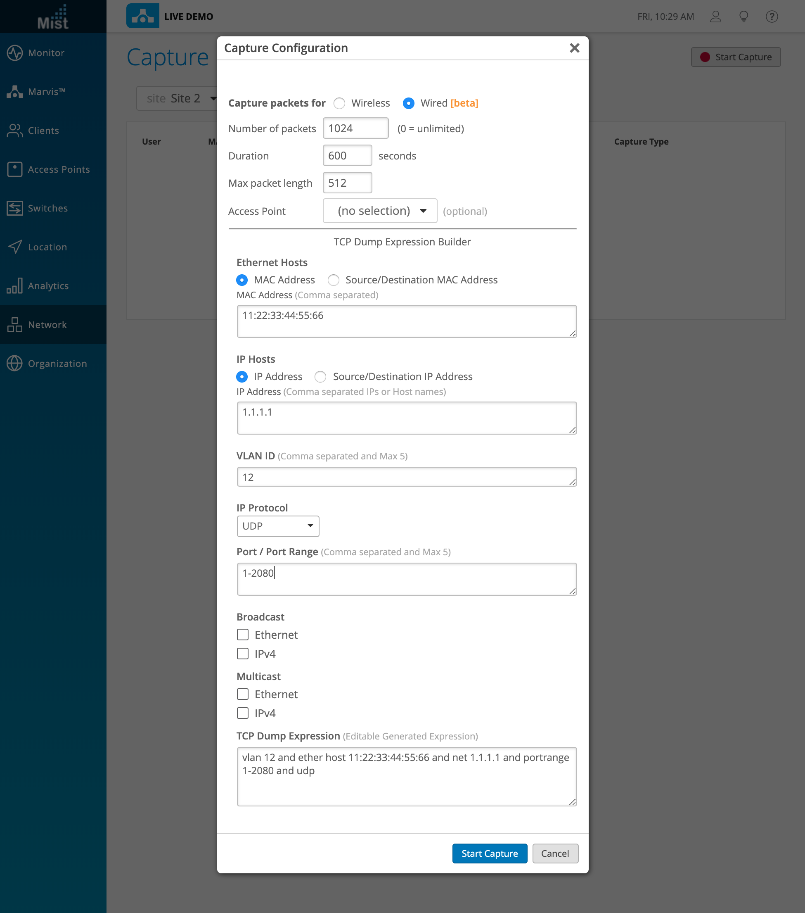This screenshot has height=913, width=805.
Task: Click the Clients people icon
Action: 14,131
